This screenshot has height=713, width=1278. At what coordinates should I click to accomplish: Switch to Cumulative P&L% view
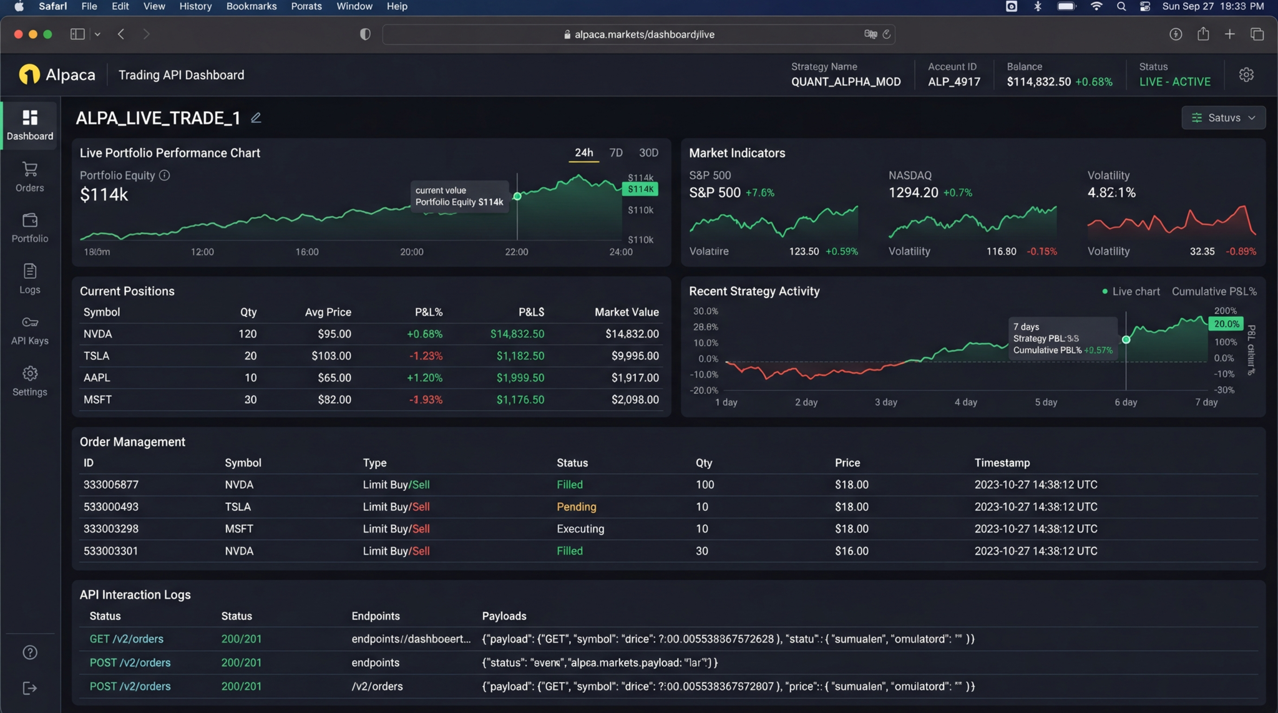1214,291
